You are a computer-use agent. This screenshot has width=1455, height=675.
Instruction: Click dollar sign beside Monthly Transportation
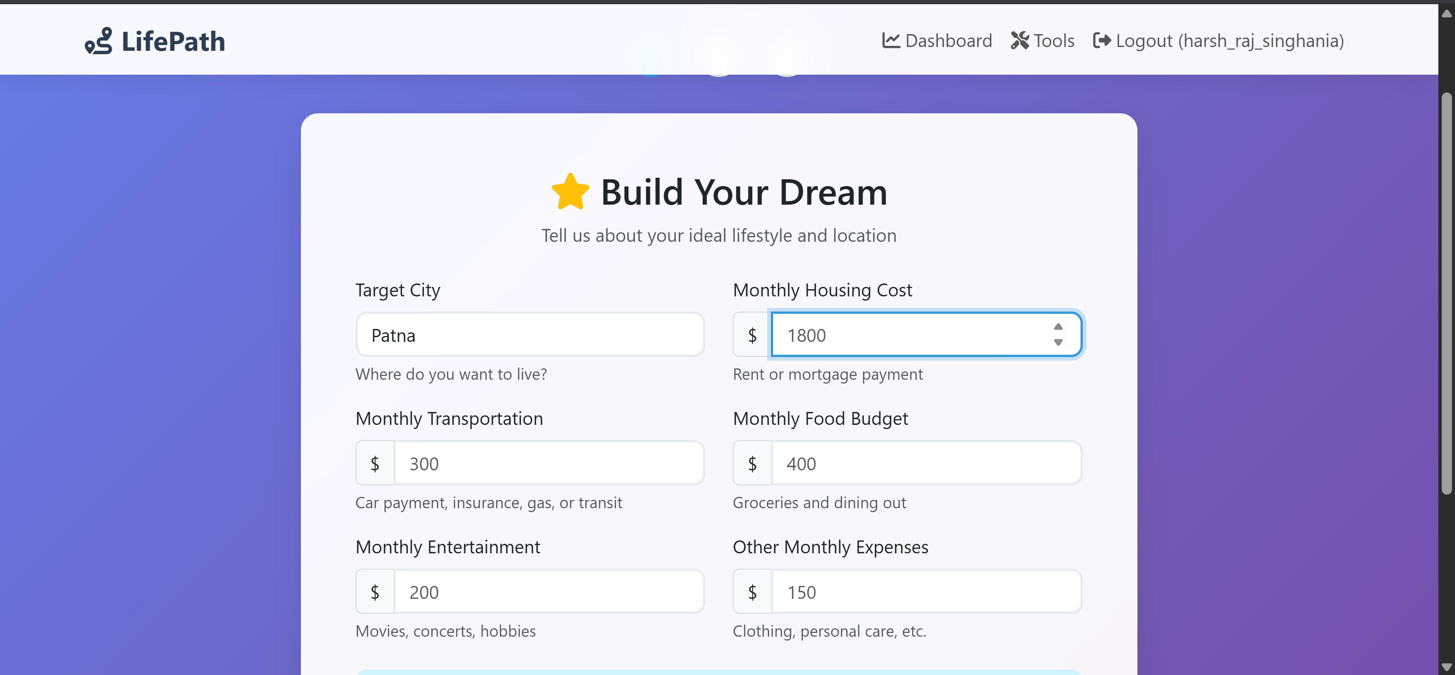click(374, 464)
